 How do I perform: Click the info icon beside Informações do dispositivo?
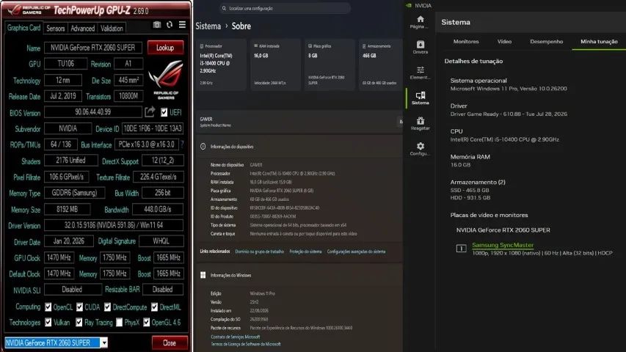coord(203,147)
